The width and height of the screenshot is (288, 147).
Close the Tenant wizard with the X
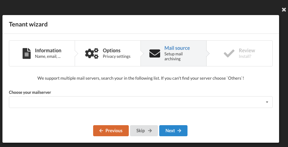[284, 10]
